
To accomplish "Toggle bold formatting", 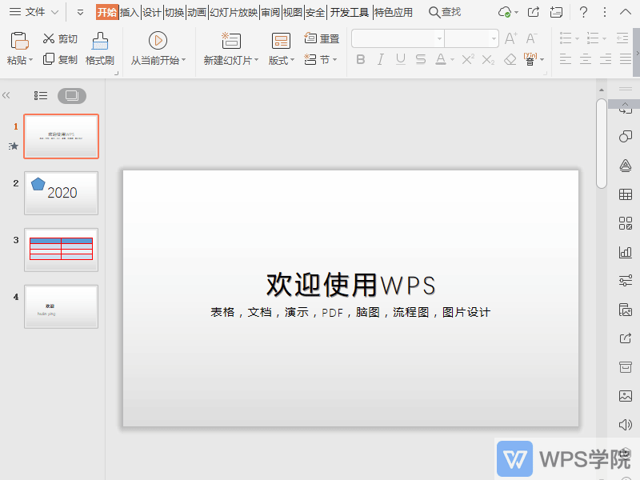I will (362, 58).
